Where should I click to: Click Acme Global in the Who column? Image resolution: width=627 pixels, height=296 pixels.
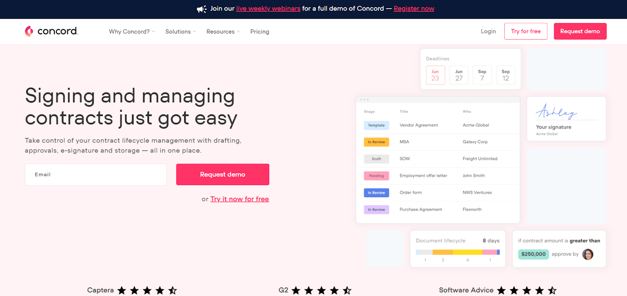point(476,125)
